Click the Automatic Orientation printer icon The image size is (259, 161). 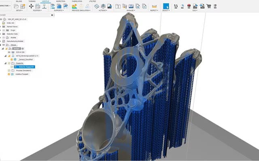point(38,6)
